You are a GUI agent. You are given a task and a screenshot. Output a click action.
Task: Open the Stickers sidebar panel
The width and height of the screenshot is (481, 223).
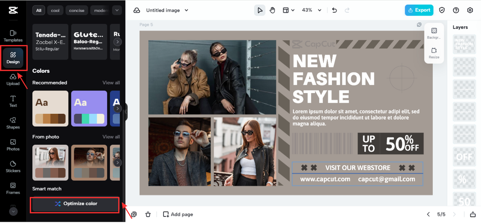point(13,166)
